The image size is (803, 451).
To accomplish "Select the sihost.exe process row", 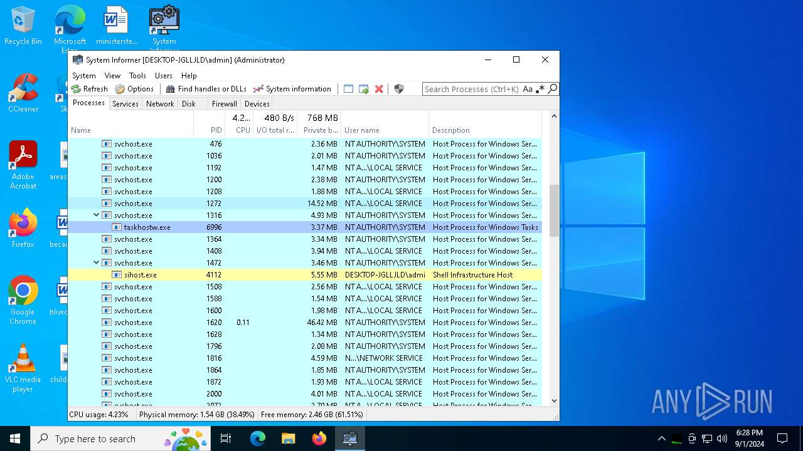I will pos(305,275).
